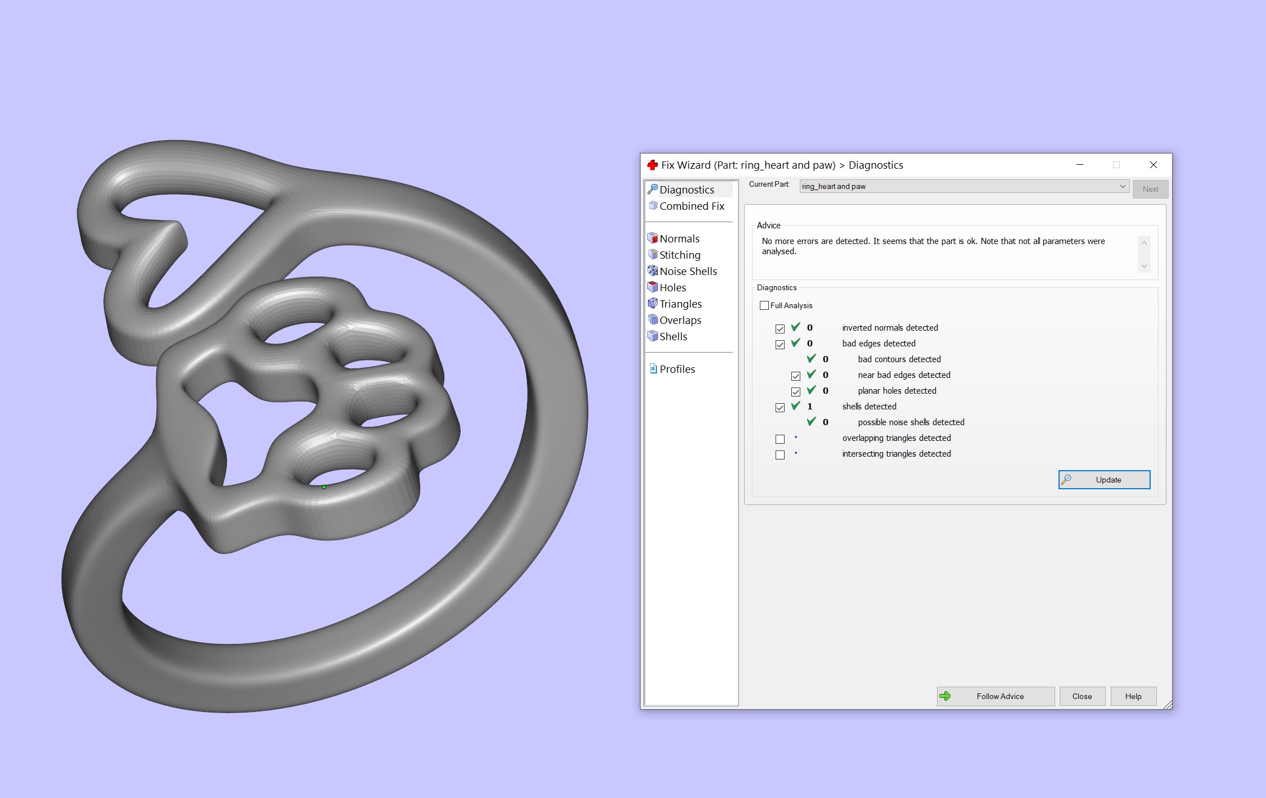Click the Profiles document icon

pyautogui.click(x=653, y=369)
